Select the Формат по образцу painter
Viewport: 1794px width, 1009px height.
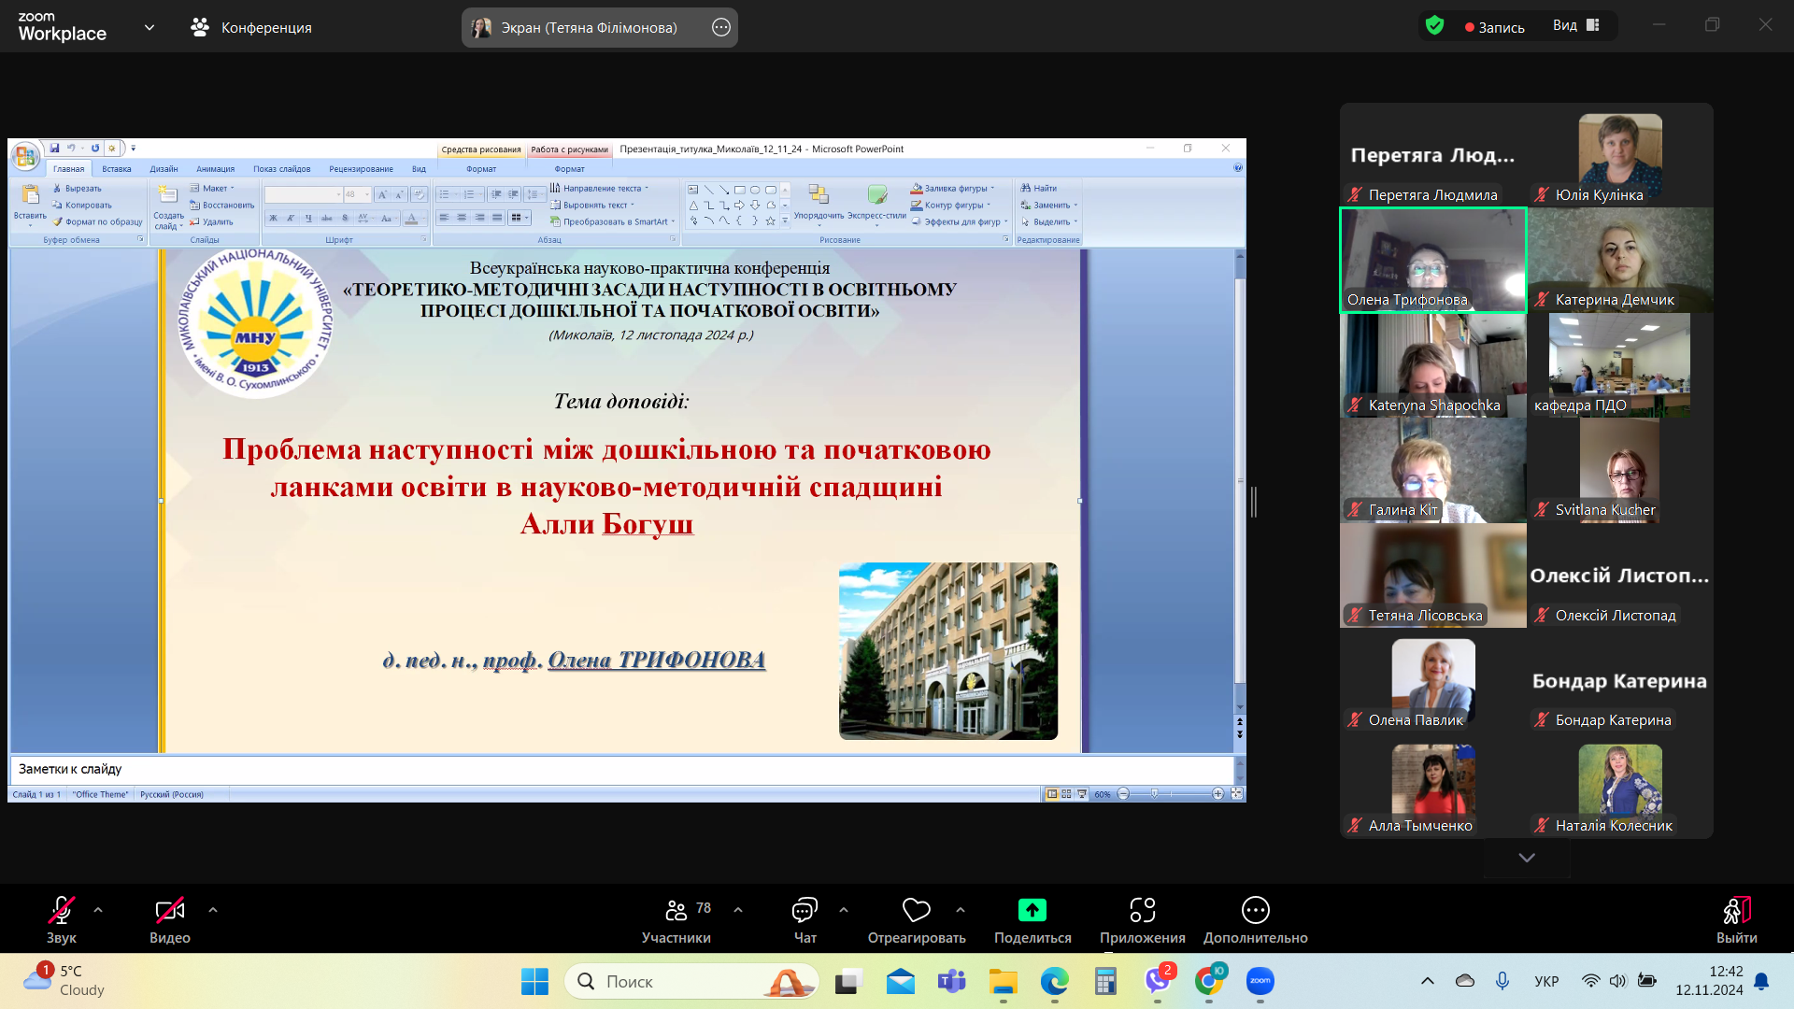click(97, 221)
